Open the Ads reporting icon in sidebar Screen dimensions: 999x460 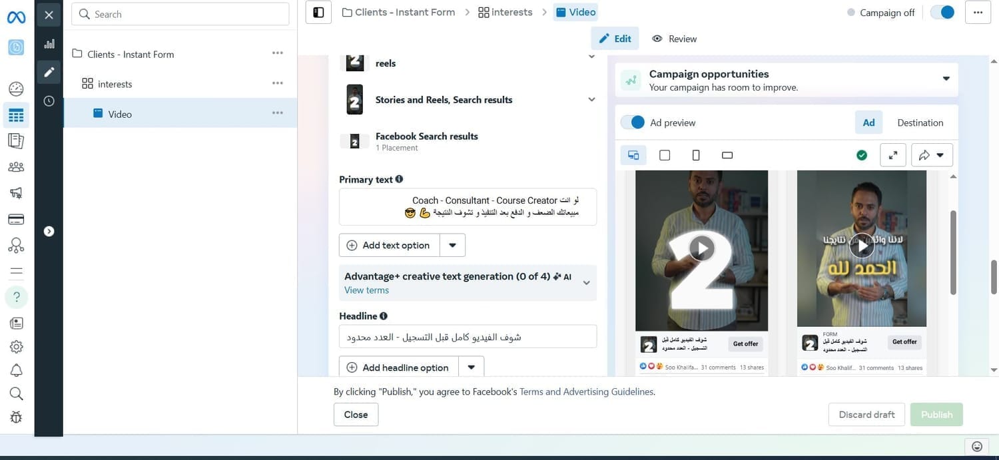(16, 141)
